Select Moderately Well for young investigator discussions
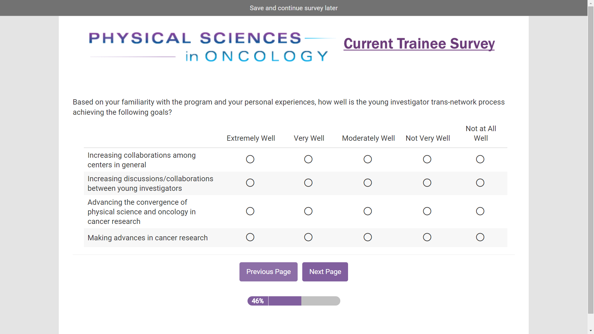 point(368,183)
